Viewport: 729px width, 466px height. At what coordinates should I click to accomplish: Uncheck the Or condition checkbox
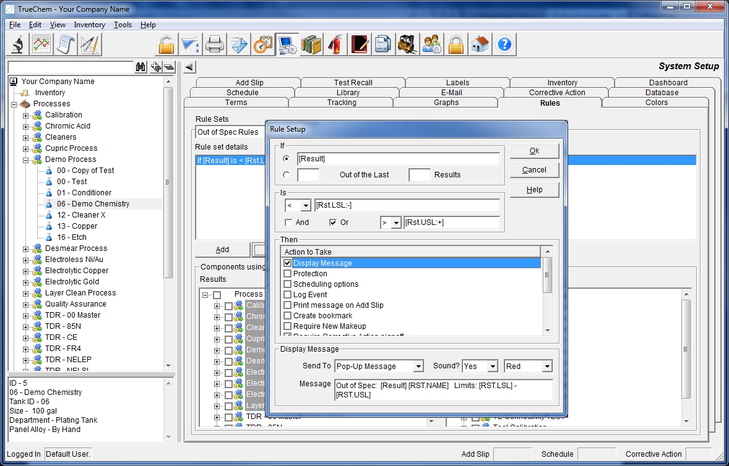(x=333, y=222)
